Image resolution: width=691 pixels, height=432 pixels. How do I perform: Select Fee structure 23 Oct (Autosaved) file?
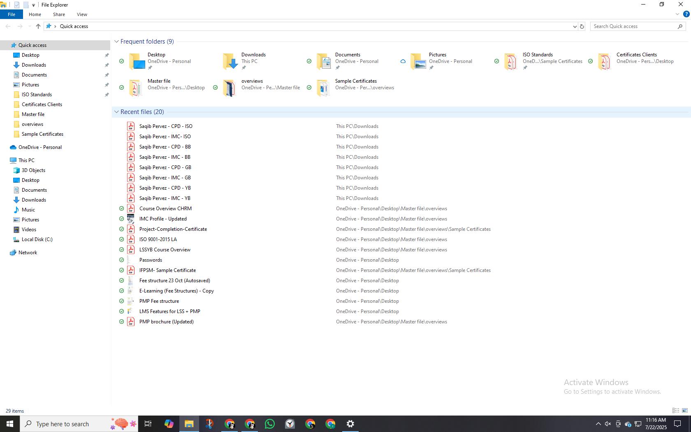coord(174,281)
